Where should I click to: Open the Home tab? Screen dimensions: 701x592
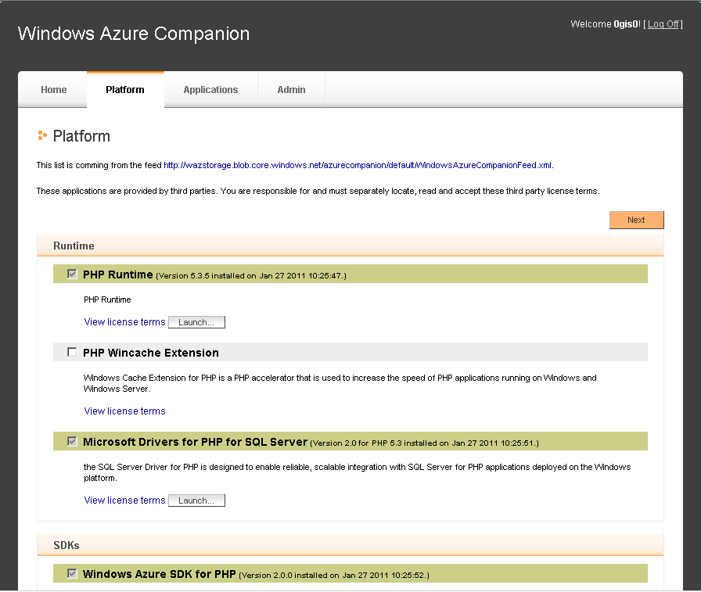click(53, 90)
